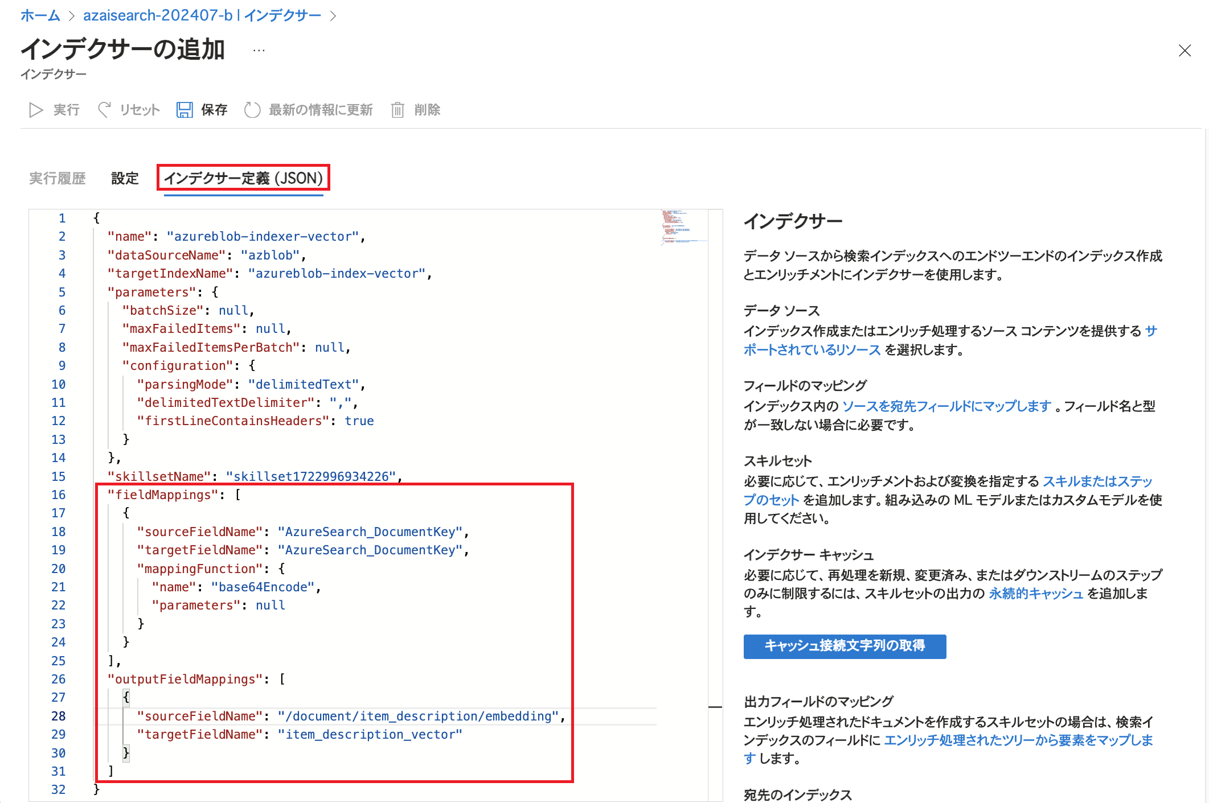The height and width of the screenshot is (803, 1209).
Task: Click the Reset (リセット) arrow icon
Action: click(104, 110)
